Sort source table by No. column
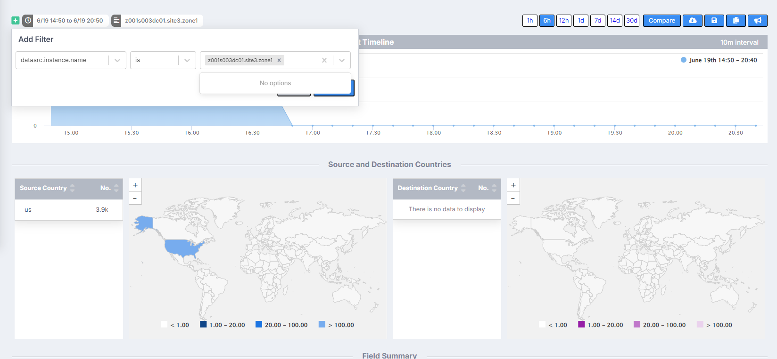Screen dimensions: 777x359 109,188
